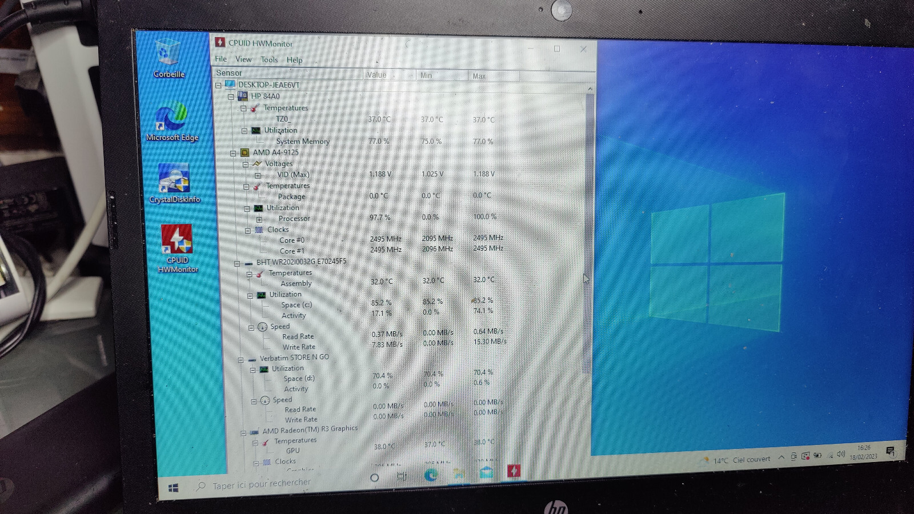The image size is (914, 514).
Task: Click the Speed gauge icon under Verbatim drive
Action: pyautogui.click(x=265, y=400)
